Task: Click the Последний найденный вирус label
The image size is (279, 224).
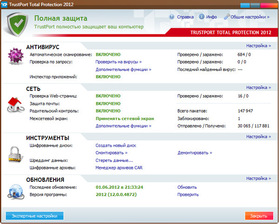Action: pyautogui.click(x=206, y=70)
